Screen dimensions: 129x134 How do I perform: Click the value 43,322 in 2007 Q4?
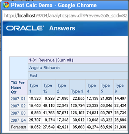click(106, 120)
